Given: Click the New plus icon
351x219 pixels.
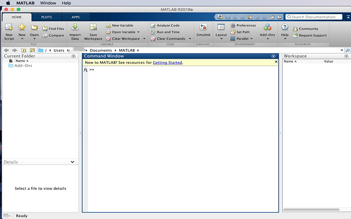Looking at the screenshot, I should pos(21,27).
